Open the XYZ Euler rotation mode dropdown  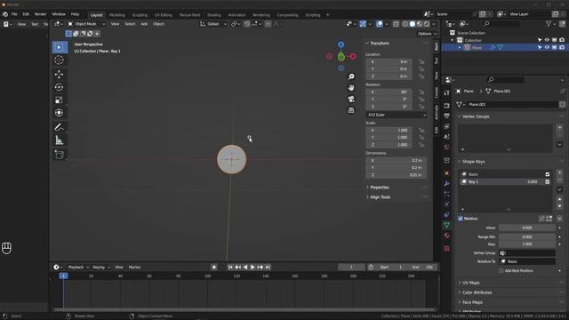[396, 115]
